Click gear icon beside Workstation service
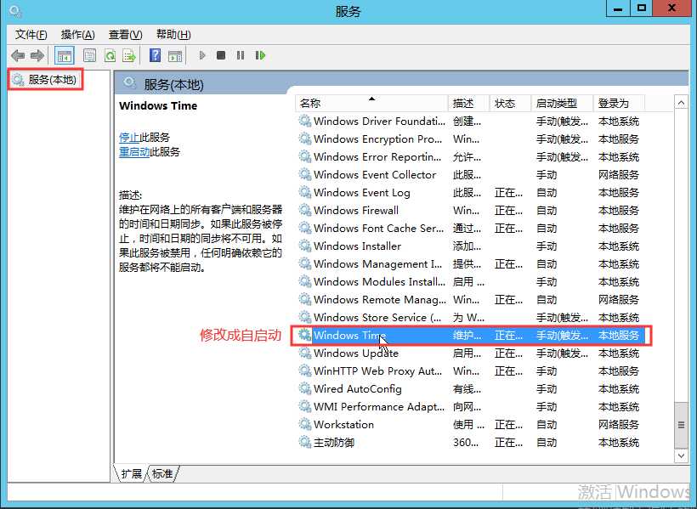697x509 pixels. coord(304,424)
